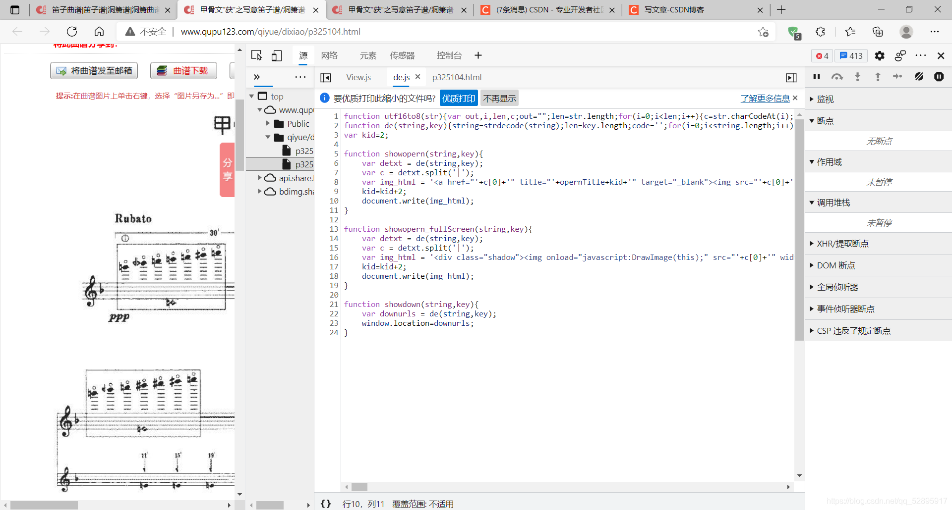Viewport: 952px width, 510px height.
Task: Click the 优质打印 pretty print button
Action: (459, 99)
